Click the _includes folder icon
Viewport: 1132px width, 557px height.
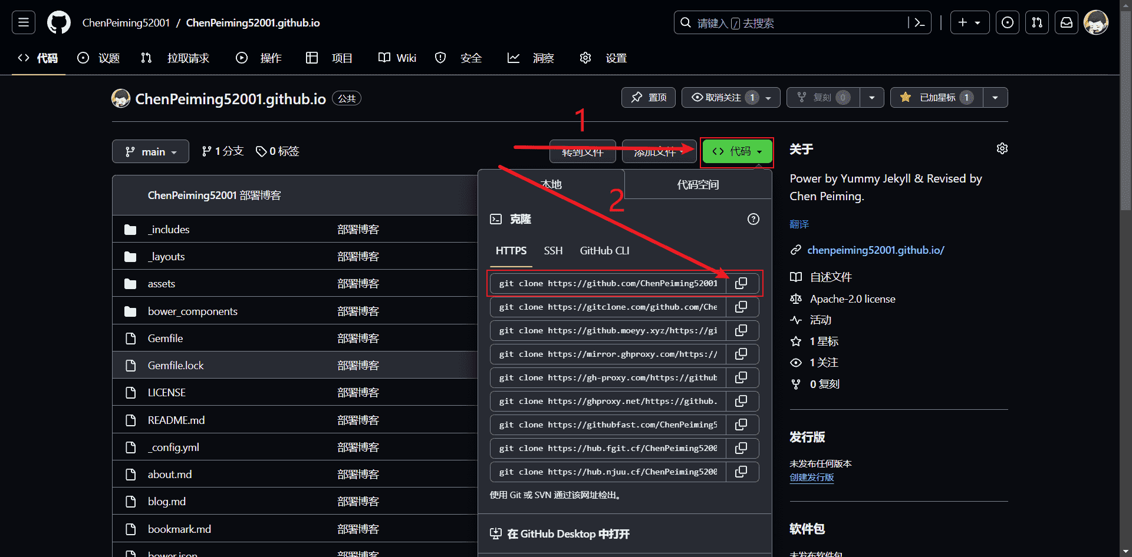tap(130, 230)
